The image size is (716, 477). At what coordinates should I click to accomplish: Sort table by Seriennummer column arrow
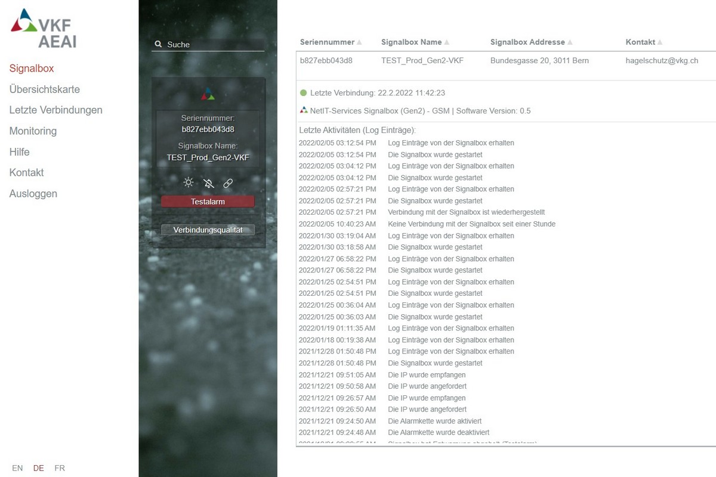359,42
